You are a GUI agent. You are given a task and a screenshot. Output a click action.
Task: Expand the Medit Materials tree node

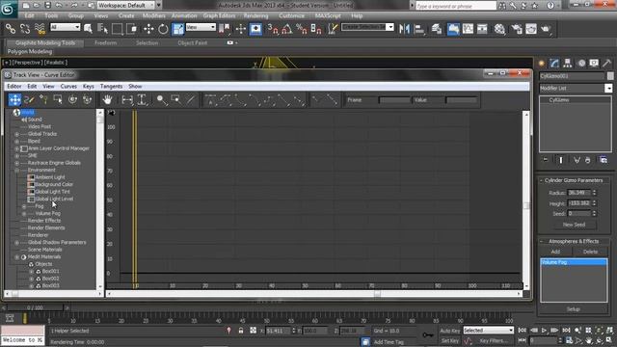pyautogui.click(x=17, y=257)
